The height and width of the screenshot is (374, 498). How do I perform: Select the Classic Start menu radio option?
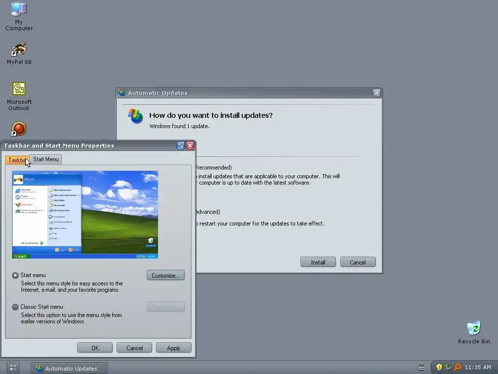point(15,307)
